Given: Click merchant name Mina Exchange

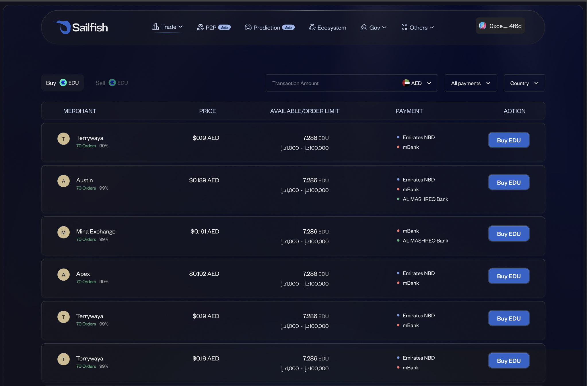Looking at the screenshot, I should pos(96,231).
